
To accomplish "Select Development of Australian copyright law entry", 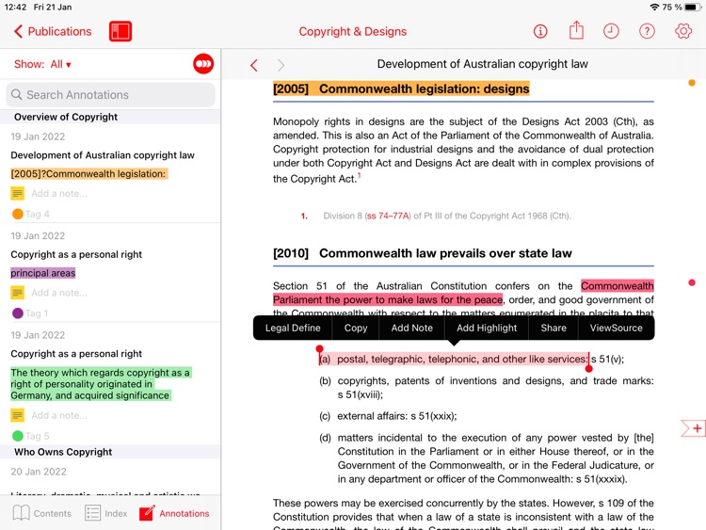I will click(103, 155).
